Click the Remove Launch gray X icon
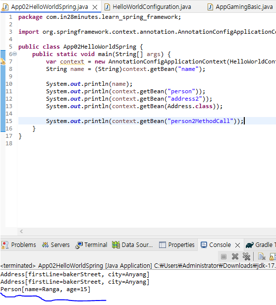 pyautogui.click(x=235, y=256)
